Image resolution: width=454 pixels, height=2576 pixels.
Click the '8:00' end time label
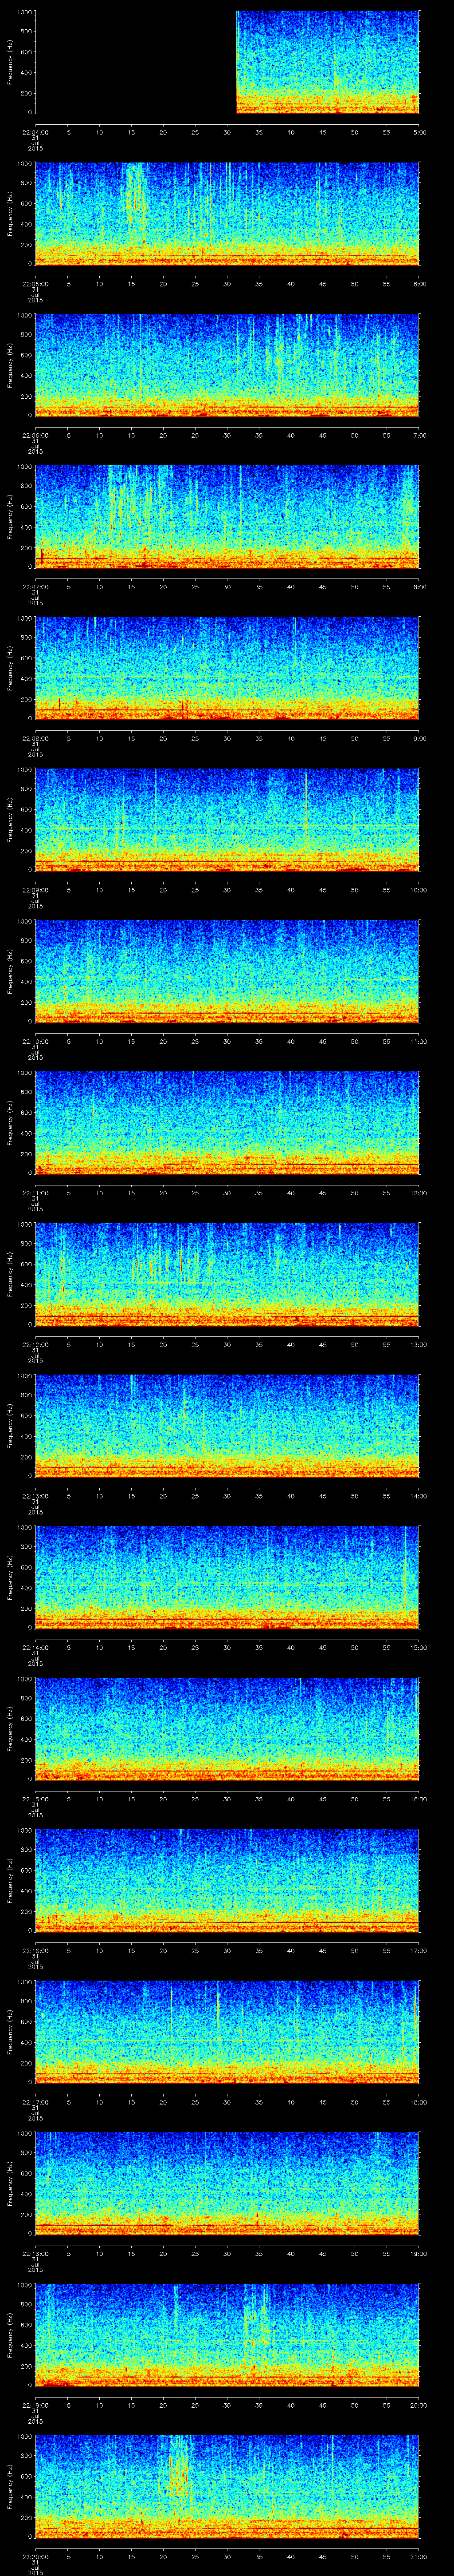coord(419,586)
